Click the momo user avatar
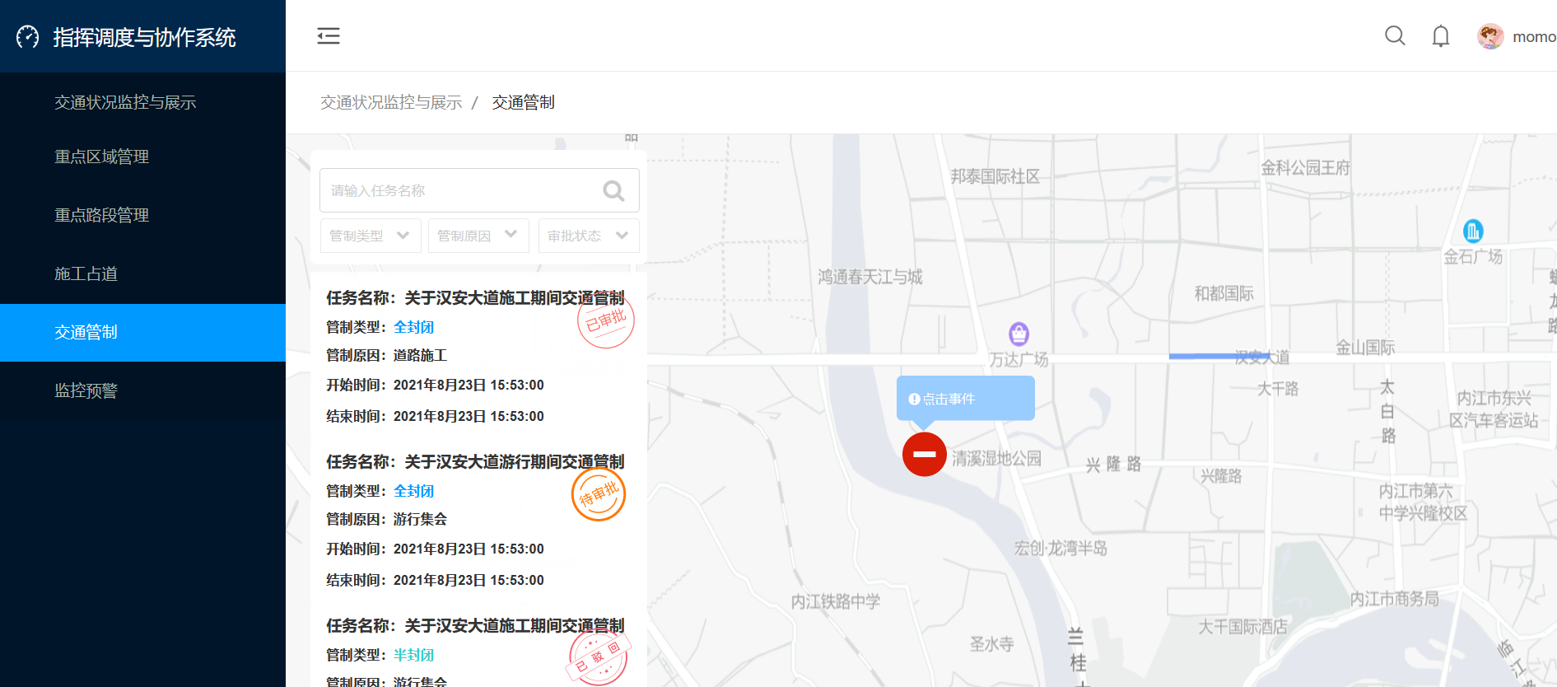The width and height of the screenshot is (1557, 687). click(1490, 36)
